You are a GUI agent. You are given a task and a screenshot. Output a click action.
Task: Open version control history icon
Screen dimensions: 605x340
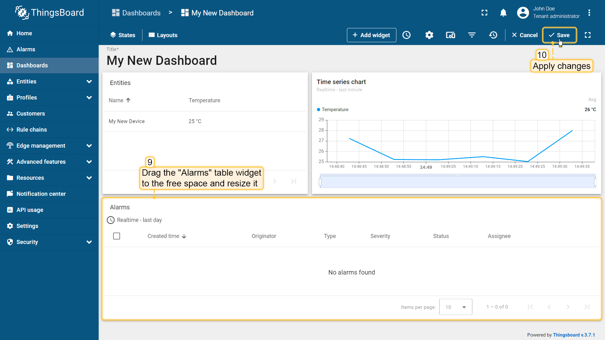pyautogui.click(x=493, y=35)
